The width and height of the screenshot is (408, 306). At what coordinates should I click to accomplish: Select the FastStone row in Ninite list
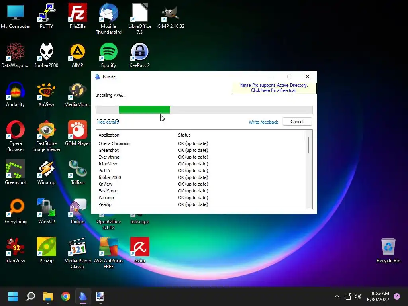[200, 191]
